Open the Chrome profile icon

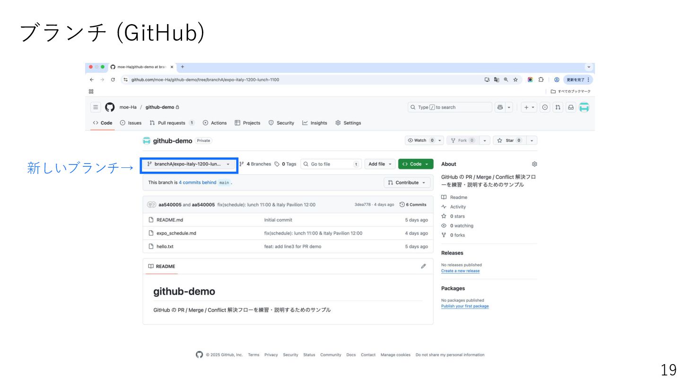click(557, 79)
